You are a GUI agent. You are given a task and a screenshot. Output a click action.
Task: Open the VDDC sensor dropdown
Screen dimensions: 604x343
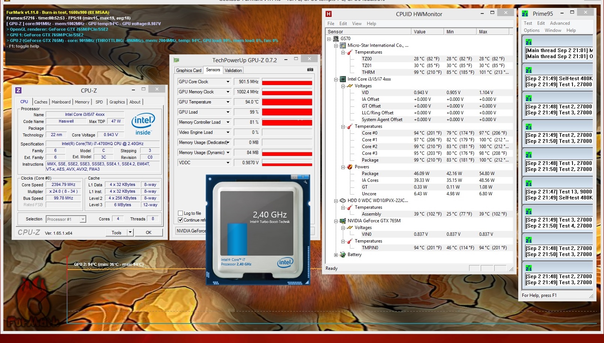pos(227,163)
